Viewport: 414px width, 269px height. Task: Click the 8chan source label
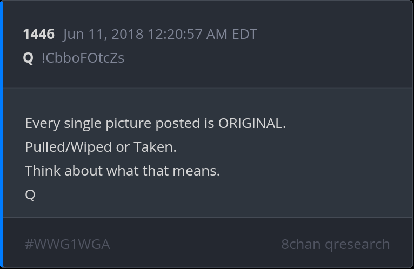301,244
